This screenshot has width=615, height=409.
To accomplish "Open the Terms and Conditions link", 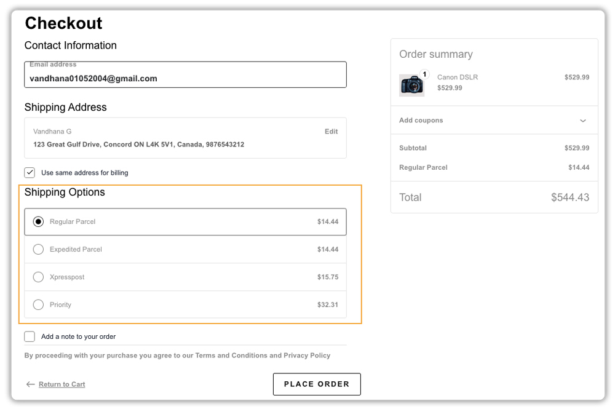I will (231, 355).
